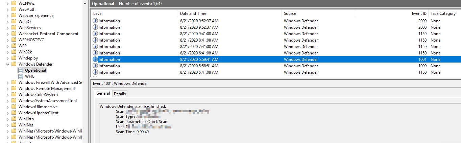Screen dimensions: 461x143
Task: Click info icon of 5:41:08 AM event
Action: (95, 72)
